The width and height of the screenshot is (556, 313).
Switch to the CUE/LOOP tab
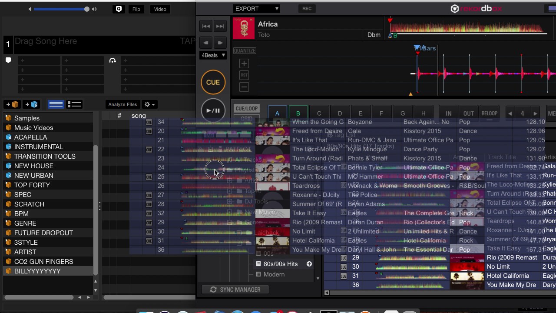(246, 109)
